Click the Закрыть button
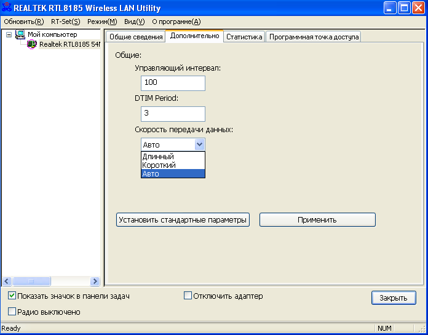 [394, 298]
